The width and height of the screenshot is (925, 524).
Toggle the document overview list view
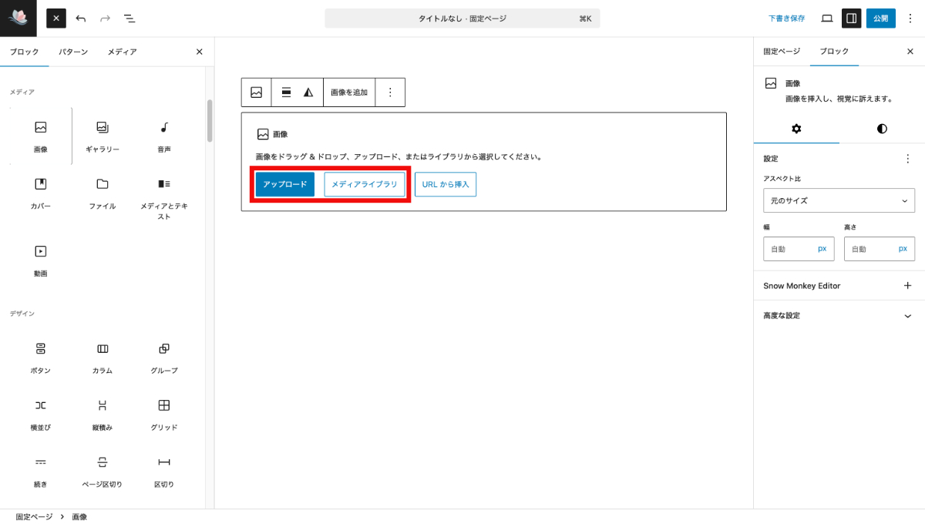(x=129, y=18)
